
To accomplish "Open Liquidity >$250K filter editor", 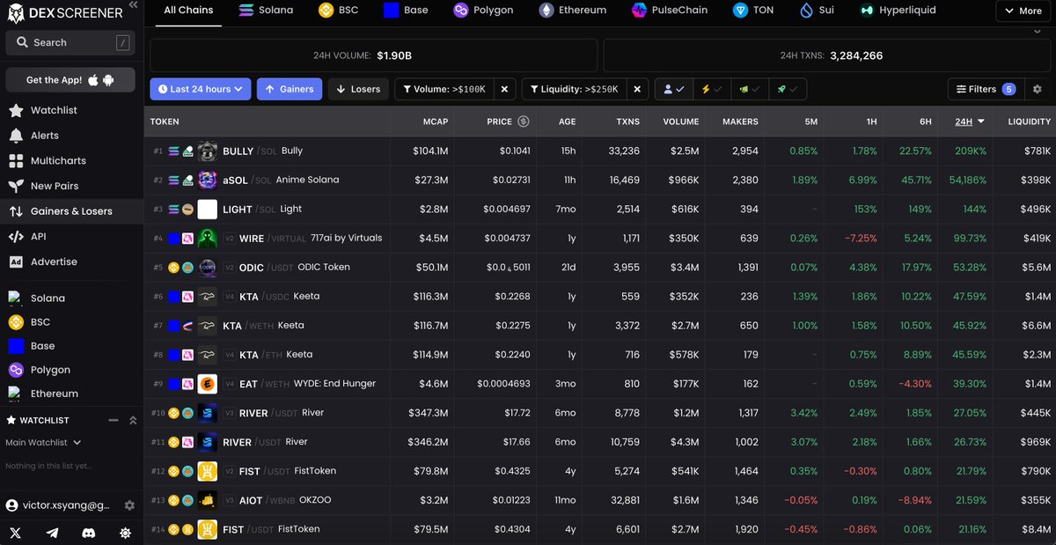I will (575, 89).
